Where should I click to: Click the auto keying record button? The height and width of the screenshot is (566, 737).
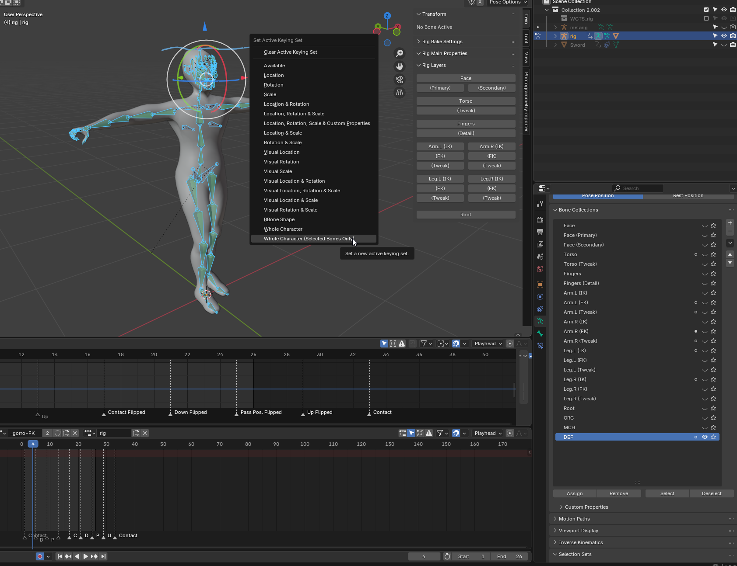click(40, 556)
